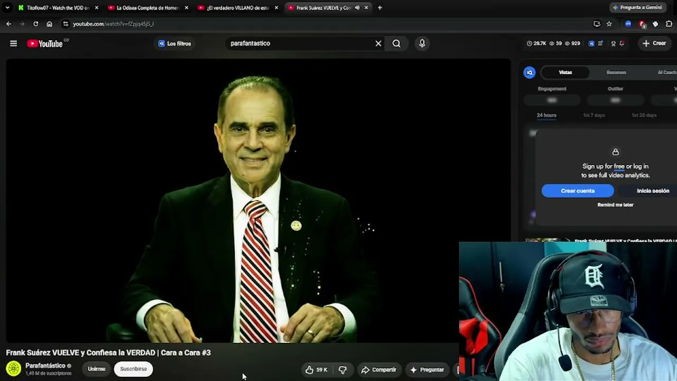Image resolution: width=677 pixels, height=381 pixels.
Task: Click the Pregunta a Gemini button
Action: [637, 7]
